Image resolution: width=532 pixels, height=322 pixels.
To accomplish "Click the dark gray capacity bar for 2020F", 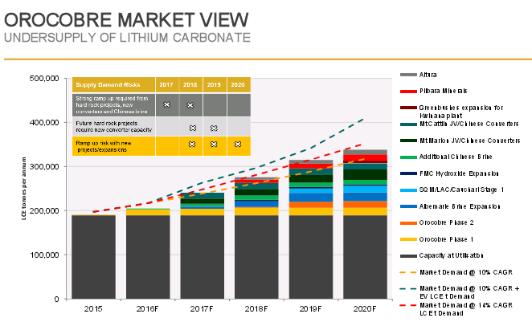I will click(x=365, y=257).
